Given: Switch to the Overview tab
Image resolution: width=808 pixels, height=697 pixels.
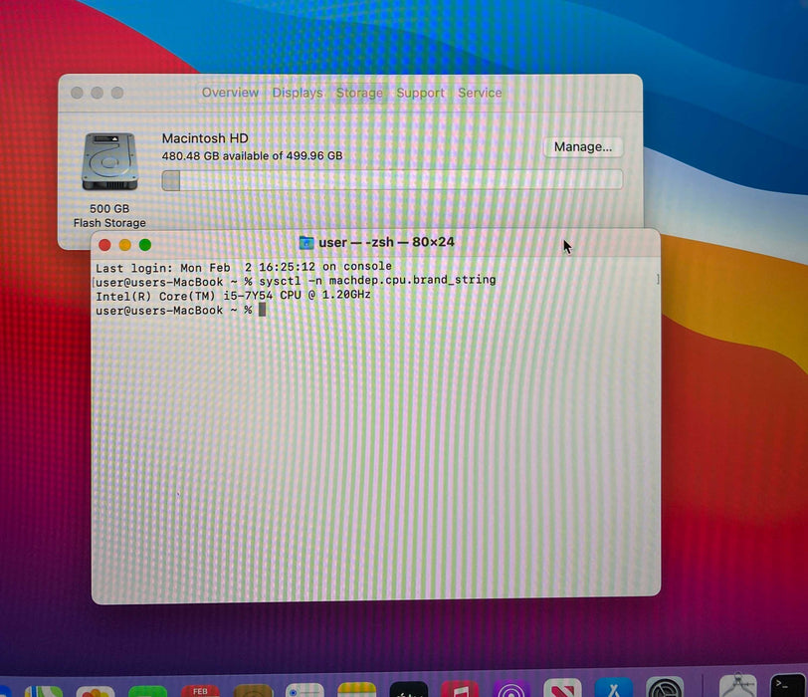Looking at the screenshot, I should pos(230,93).
